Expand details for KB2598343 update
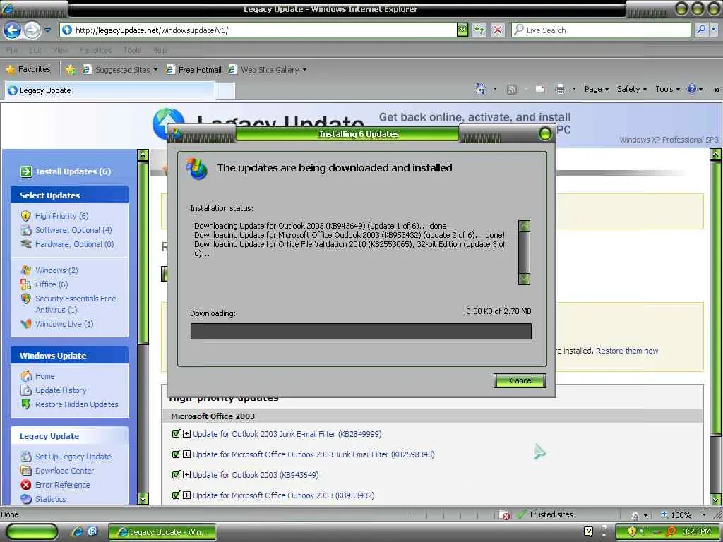The image size is (723, 542). click(186, 454)
